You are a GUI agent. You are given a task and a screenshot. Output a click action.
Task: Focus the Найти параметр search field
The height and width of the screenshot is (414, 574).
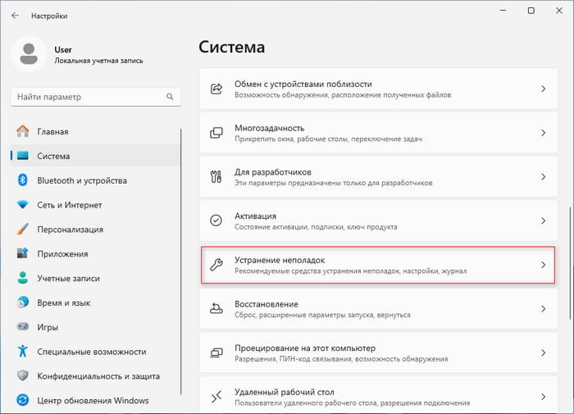(x=86, y=97)
